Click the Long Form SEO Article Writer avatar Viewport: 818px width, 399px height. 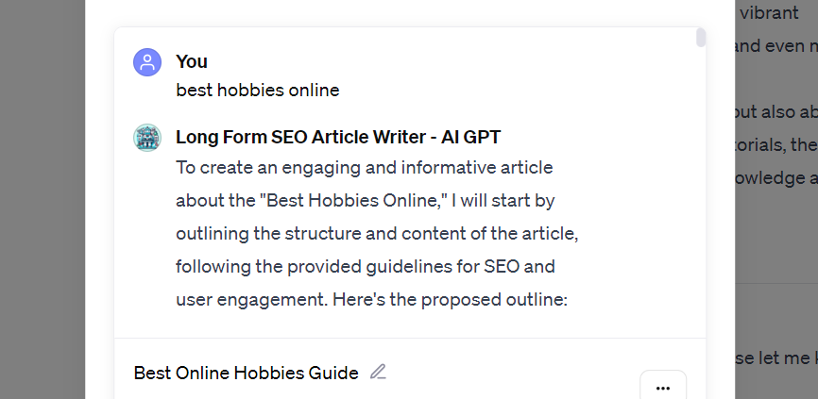click(147, 138)
